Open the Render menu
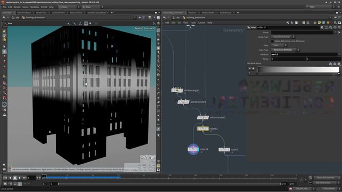Viewport: 342px width, 192px height. 17,7
